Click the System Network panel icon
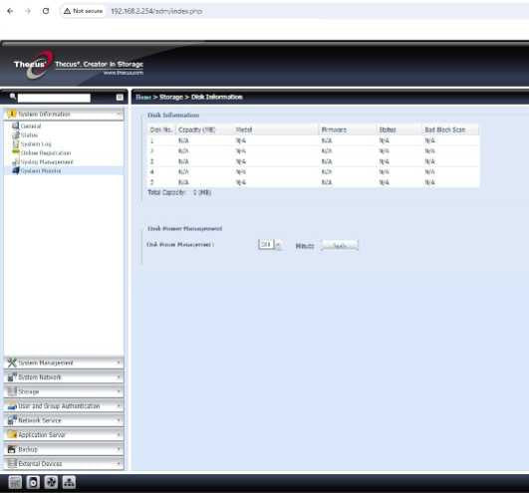The height and width of the screenshot is (493, 529). pyautogui.click(x=12, y=377)
